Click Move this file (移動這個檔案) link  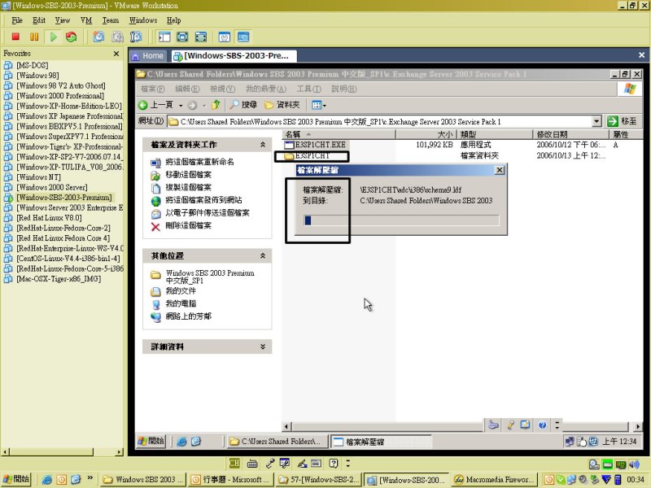pyautogui.click(x=189, y=175)
